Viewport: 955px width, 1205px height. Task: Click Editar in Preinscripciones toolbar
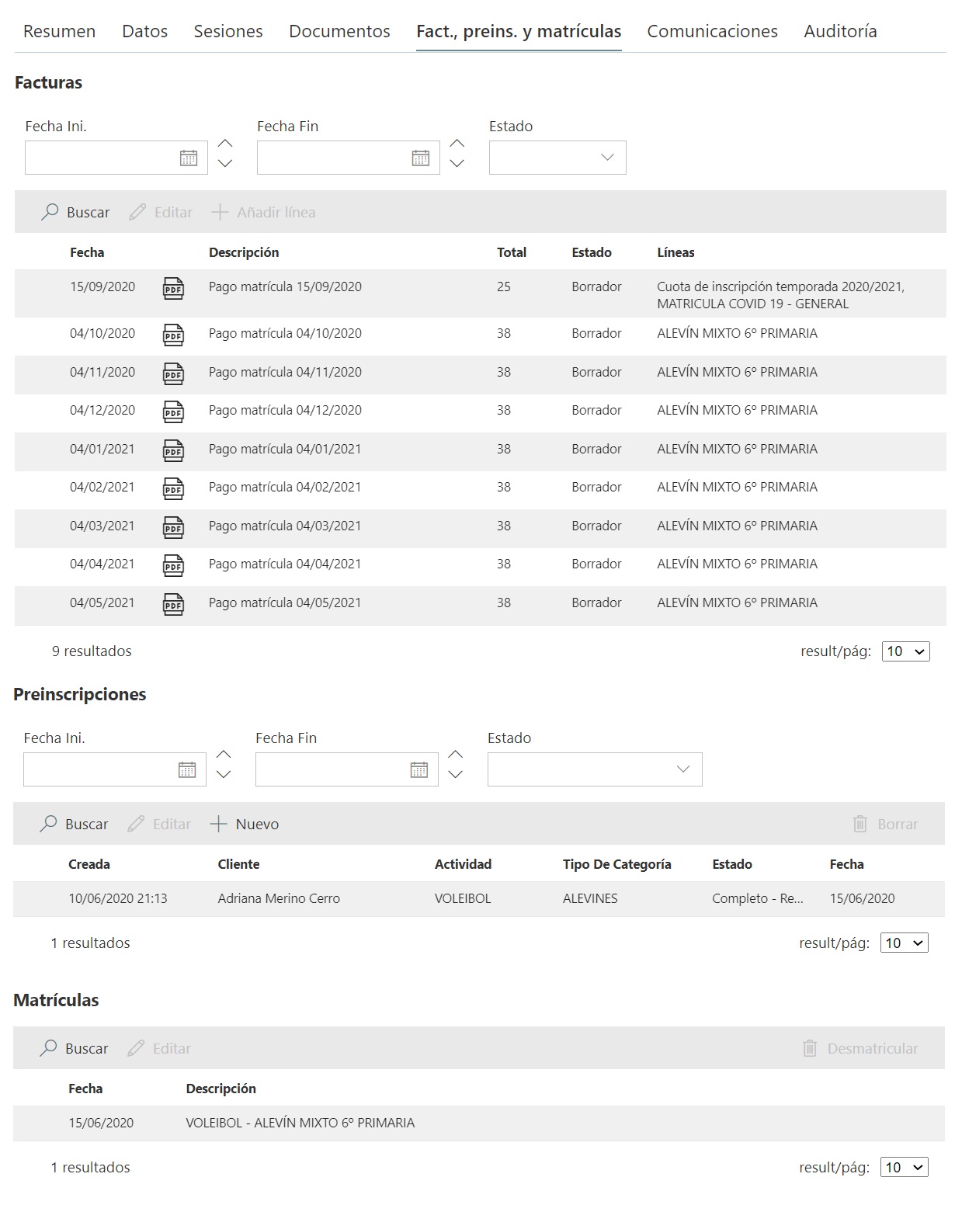159,825
